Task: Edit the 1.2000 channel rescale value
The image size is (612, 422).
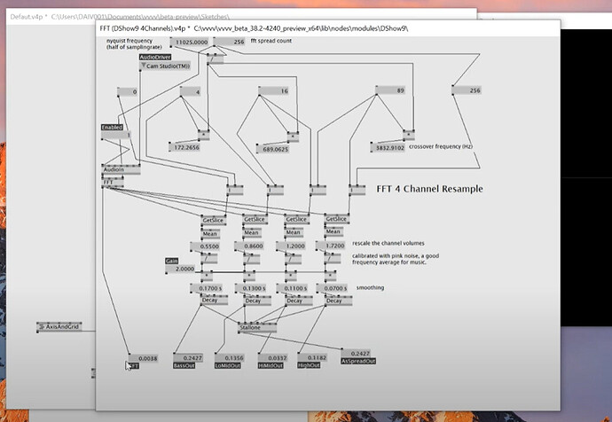Action: click(291, 246)
